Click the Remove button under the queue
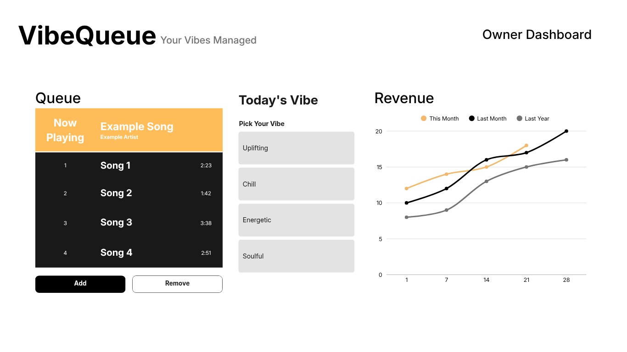This screenshot has height=352, width=627. [177, 284]
